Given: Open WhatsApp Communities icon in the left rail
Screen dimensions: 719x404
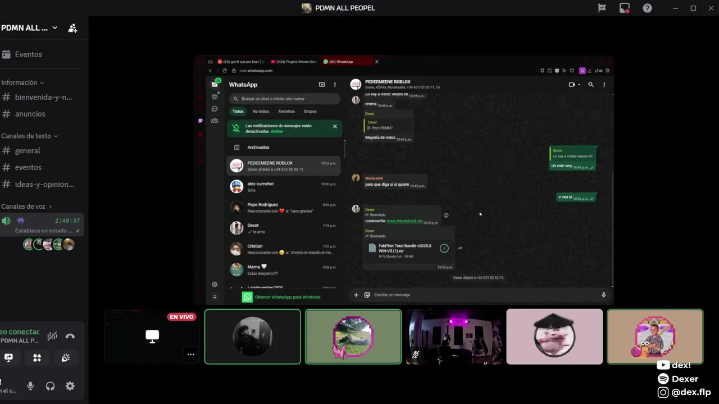Looking at the screenshot, I should (215, 121).
